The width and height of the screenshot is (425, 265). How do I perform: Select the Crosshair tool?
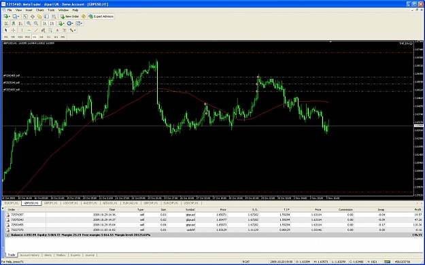coord(14,30)
